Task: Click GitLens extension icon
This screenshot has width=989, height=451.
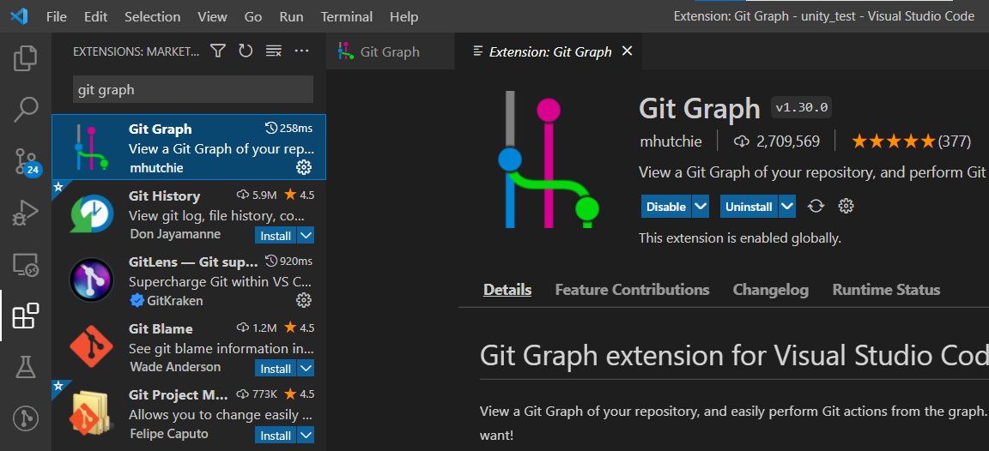Action: tap(92, 280)
